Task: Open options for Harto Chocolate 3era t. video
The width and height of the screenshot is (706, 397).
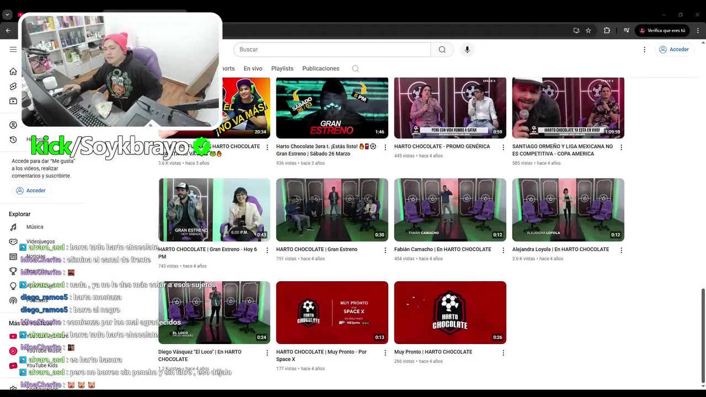Action: (x=385, y=147)
